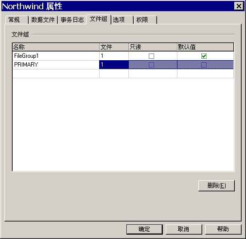Toggle read-only checkbox for FileGroup1
The height and width of the screenshot is (239, 246).
[151, 56]
